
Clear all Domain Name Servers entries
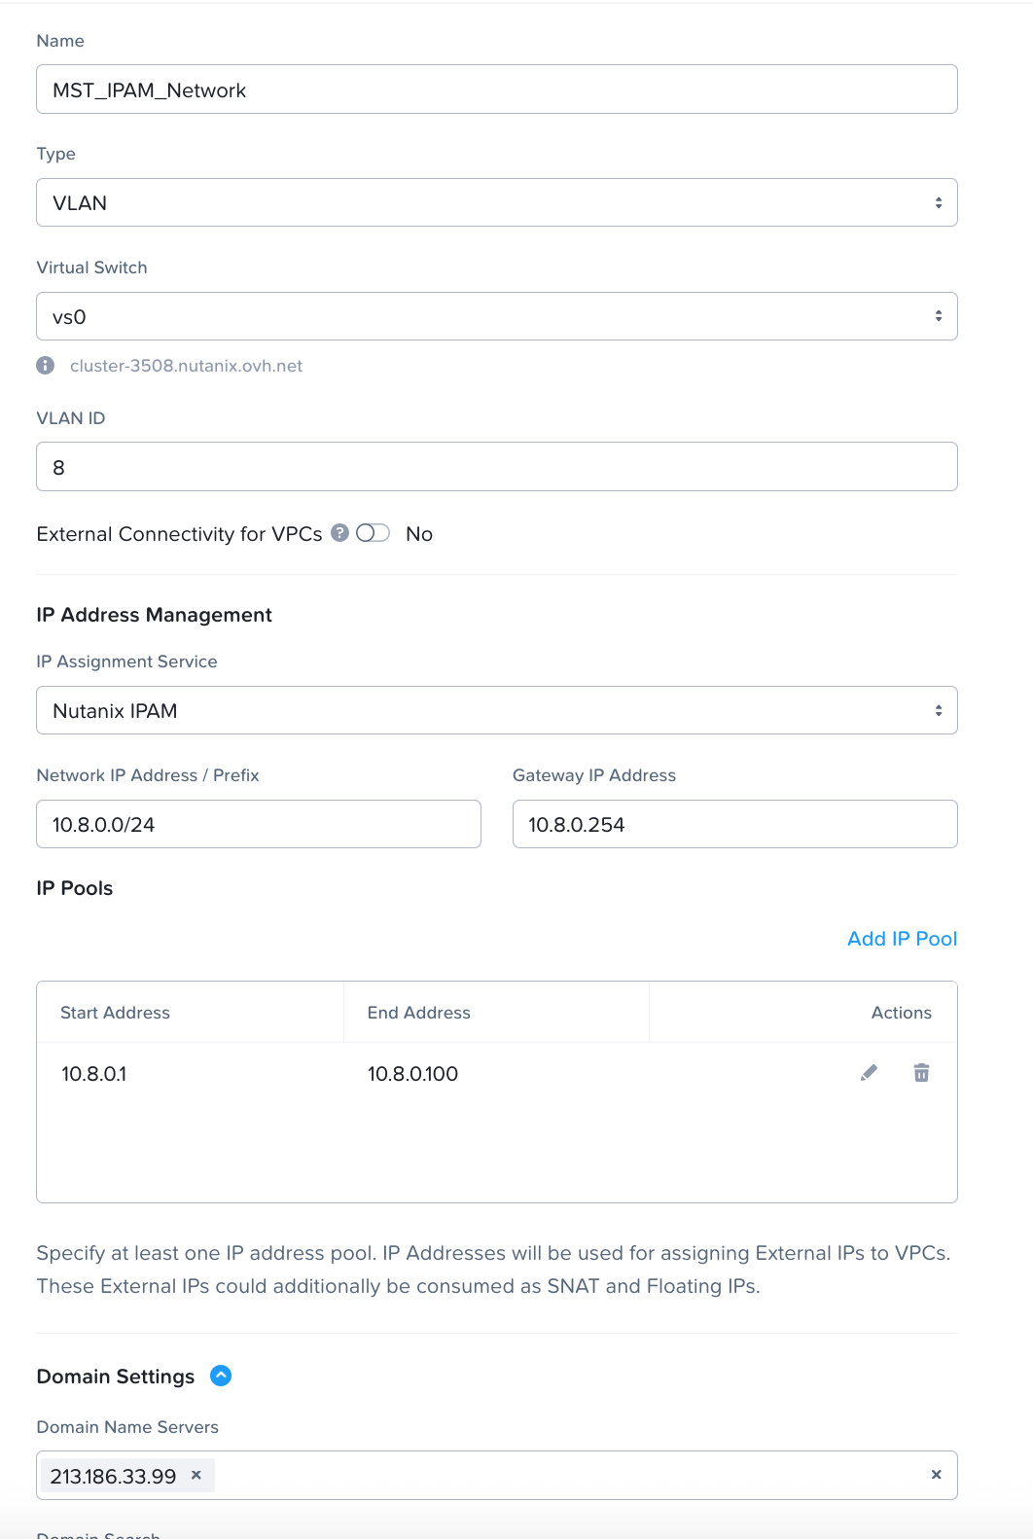[936, 1475]
